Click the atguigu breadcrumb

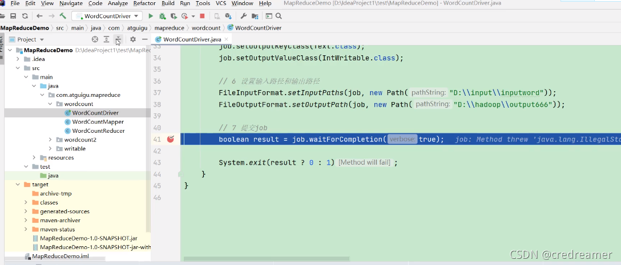tap(137, 28)
